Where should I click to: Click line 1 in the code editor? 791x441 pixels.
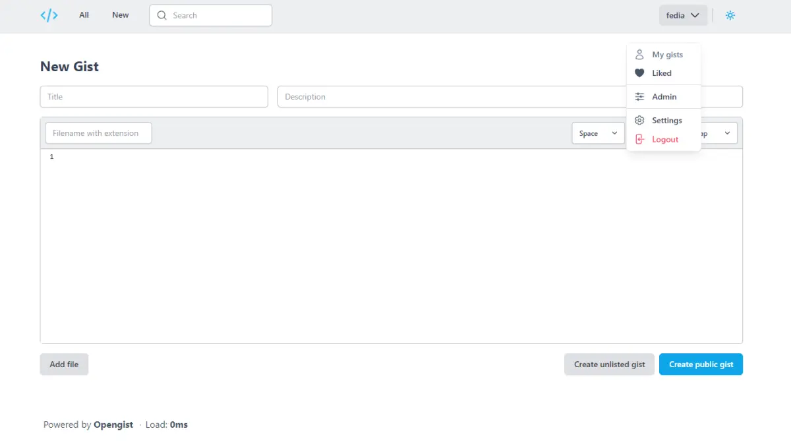395,157
